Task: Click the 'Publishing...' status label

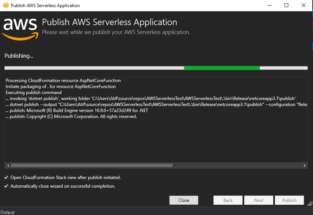Action: (x=19, y=56)
